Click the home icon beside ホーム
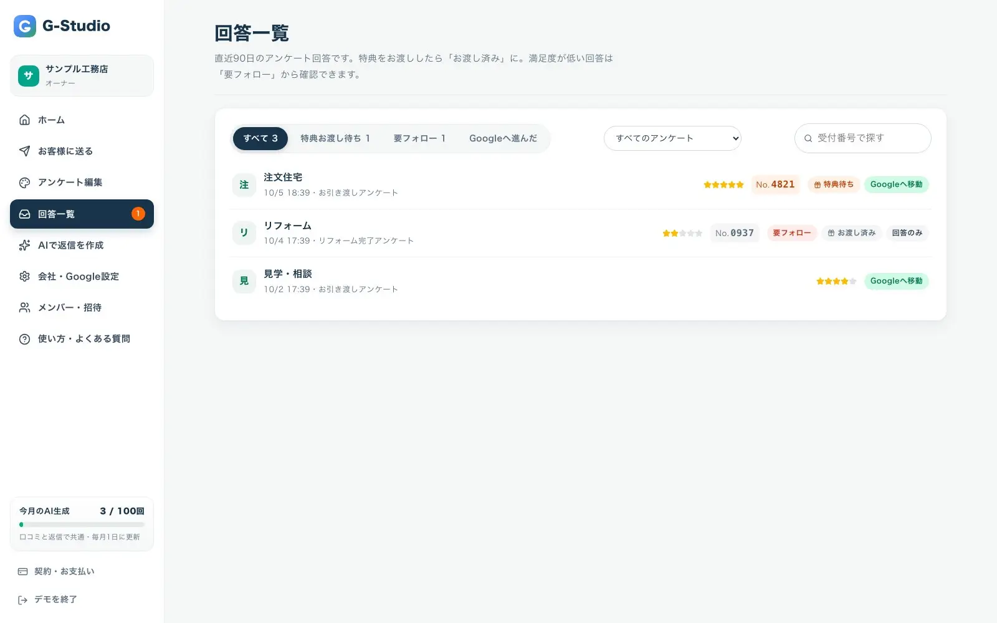 click(x=24, y=120)
